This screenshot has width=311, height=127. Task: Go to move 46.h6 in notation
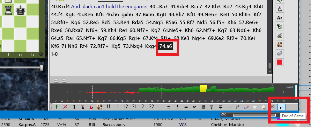point(113,15)
